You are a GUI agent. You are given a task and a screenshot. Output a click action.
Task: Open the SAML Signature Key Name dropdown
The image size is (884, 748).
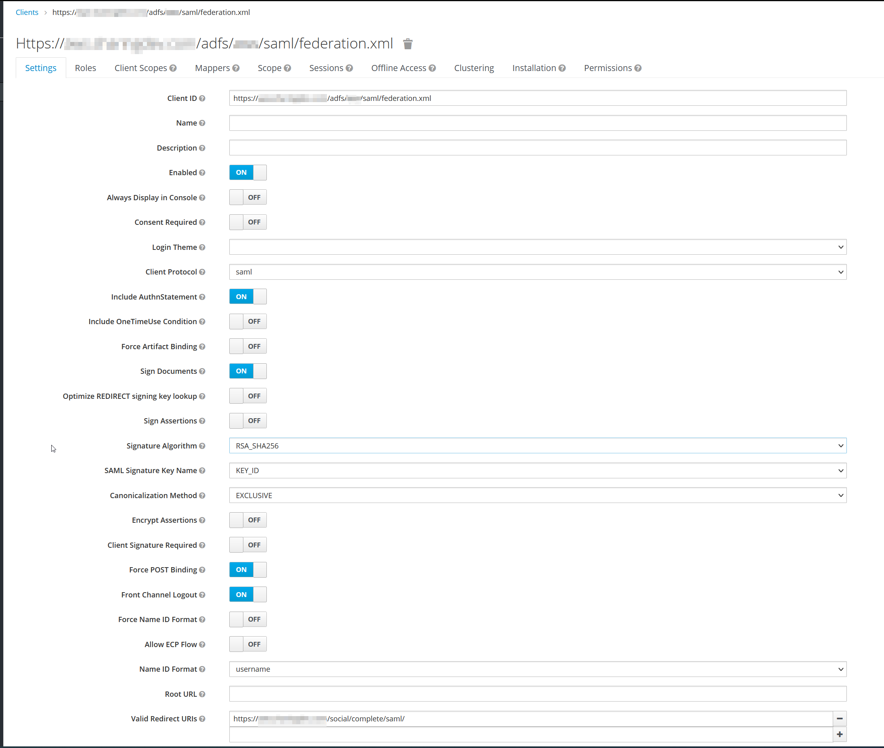tap(536, 470)
